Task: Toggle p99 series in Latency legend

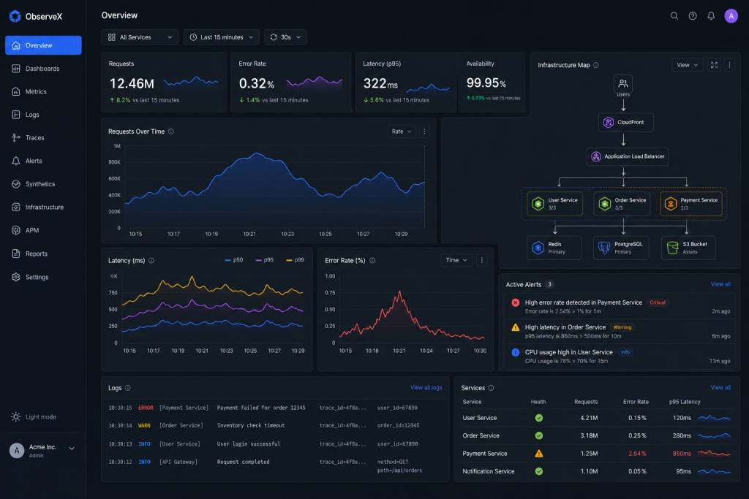Action: click(296, 260)
